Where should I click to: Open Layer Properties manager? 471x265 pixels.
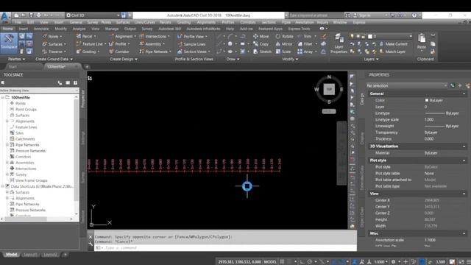[x=339, y=43]
